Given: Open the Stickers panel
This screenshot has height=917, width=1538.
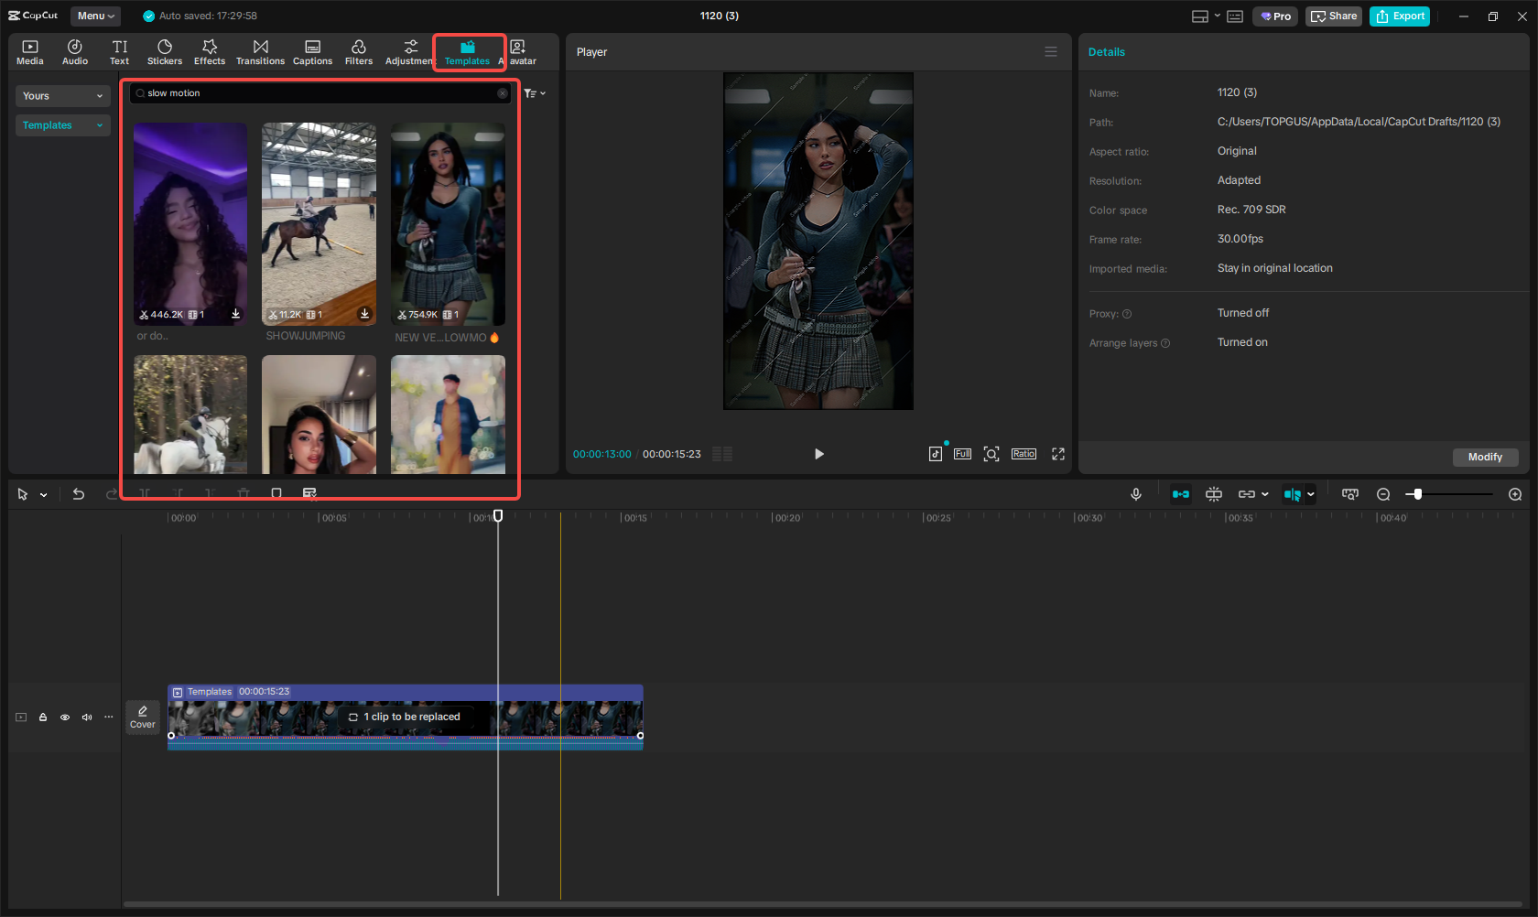Looking at the screenshot, I should [165, 51].
